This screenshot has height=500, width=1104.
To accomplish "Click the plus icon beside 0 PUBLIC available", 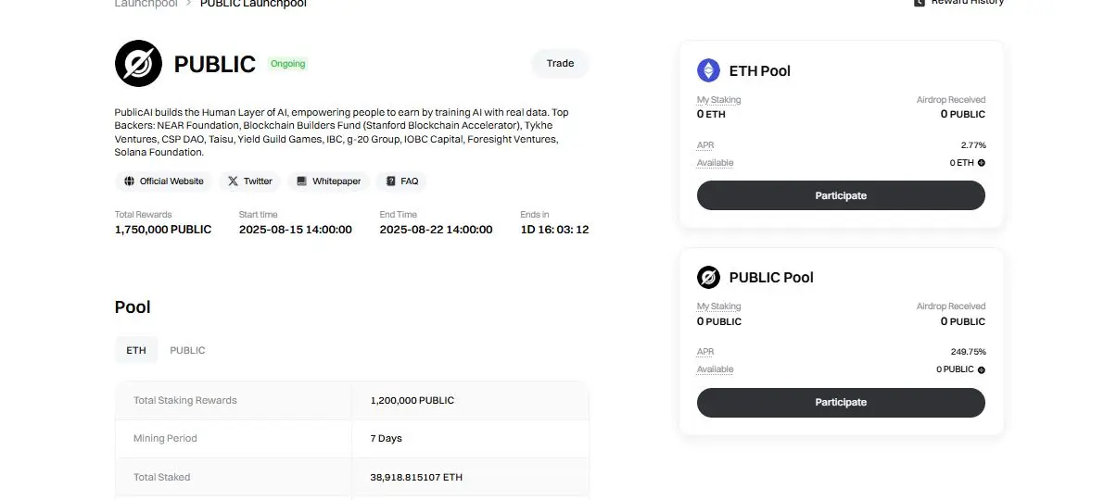I will click(982, 369).
